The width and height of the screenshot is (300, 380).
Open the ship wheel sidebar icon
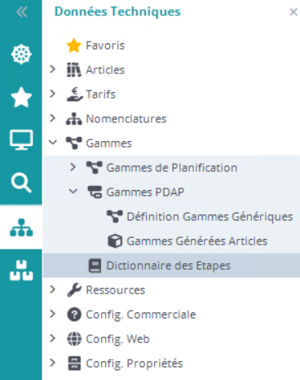(21, 54)
